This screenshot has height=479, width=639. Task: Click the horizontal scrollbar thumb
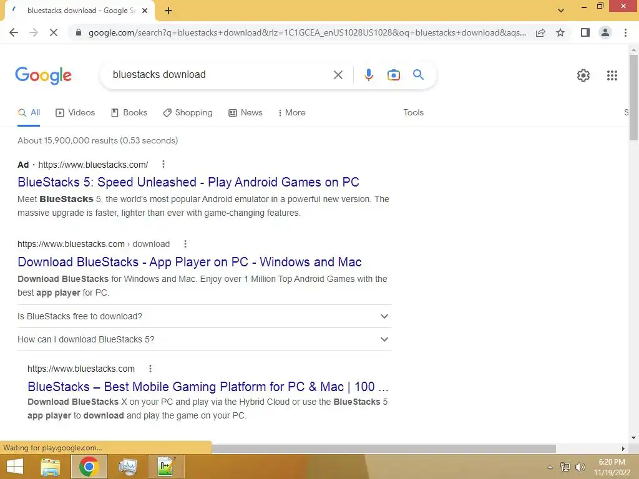tap(383, 448)
